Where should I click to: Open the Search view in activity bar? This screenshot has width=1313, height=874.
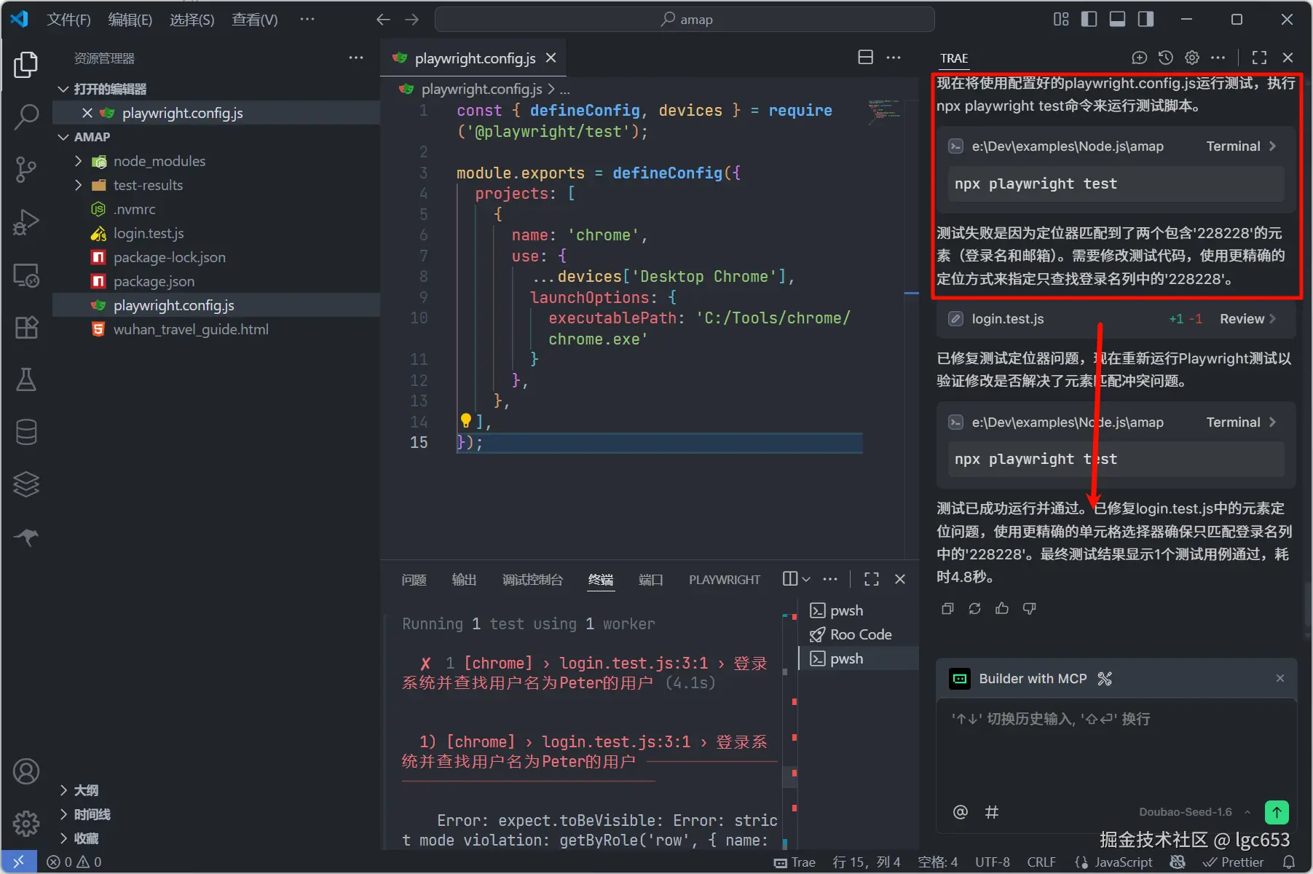[x=26, y=117]
